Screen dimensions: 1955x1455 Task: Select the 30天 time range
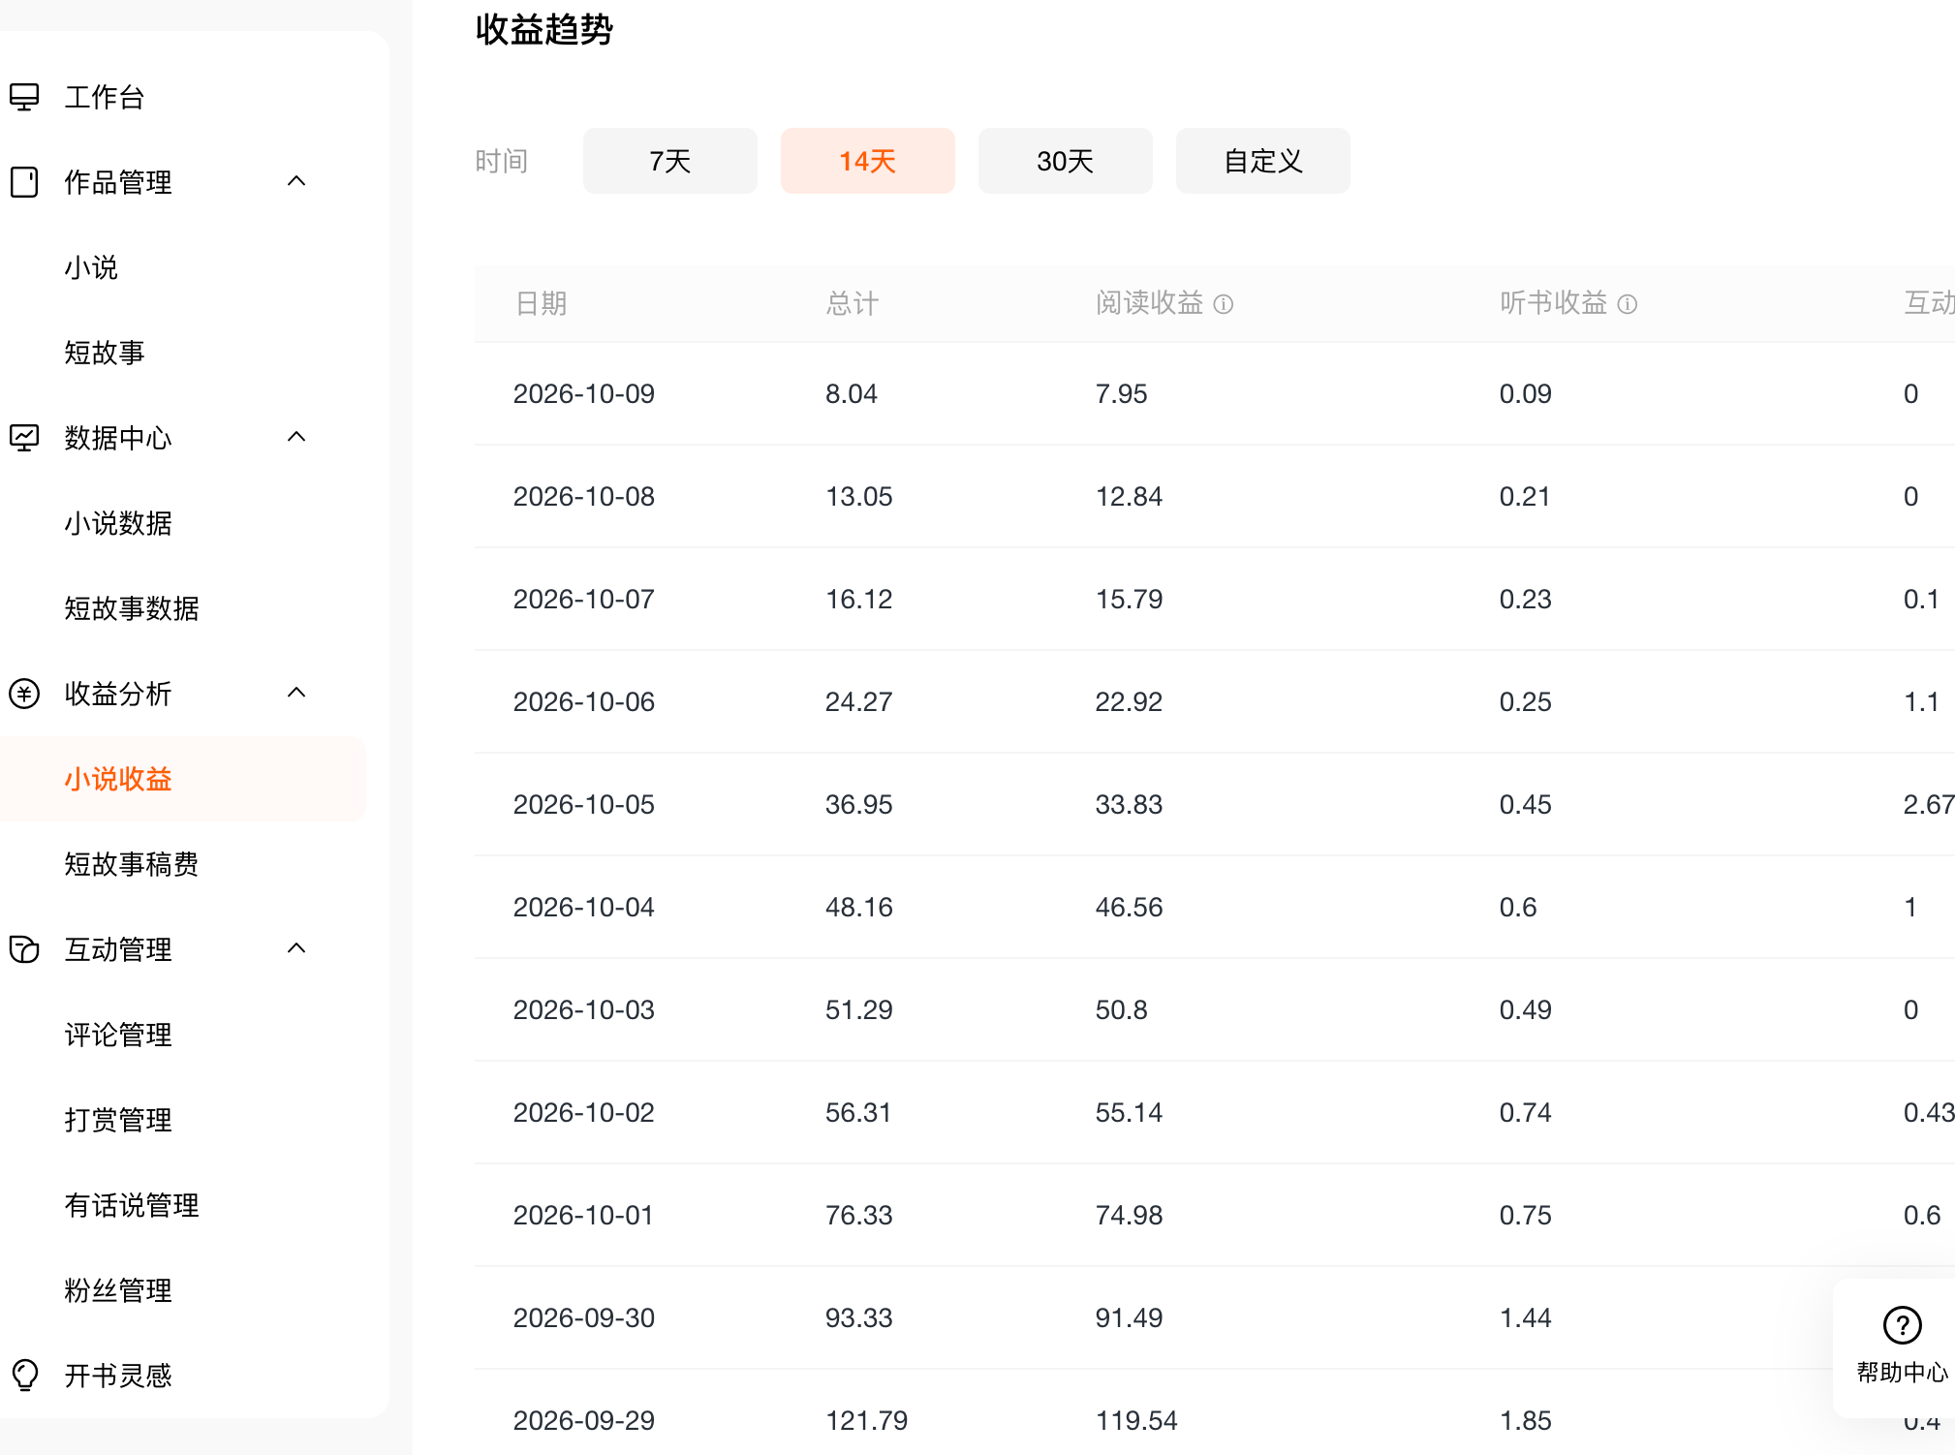click(x=1066, y=161)
